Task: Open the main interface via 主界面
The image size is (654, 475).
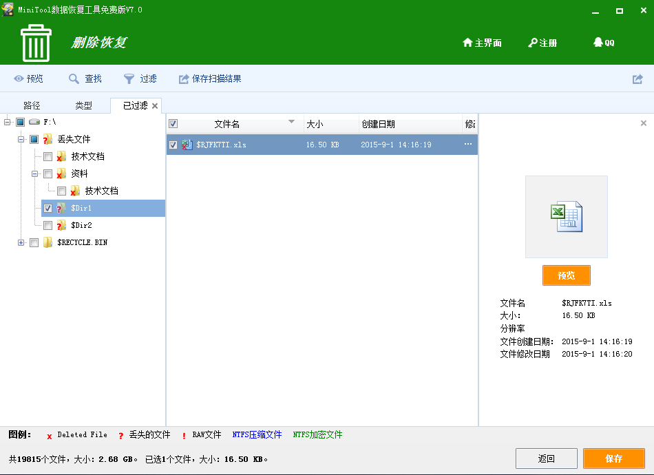Action: click(x=482, y=43)
